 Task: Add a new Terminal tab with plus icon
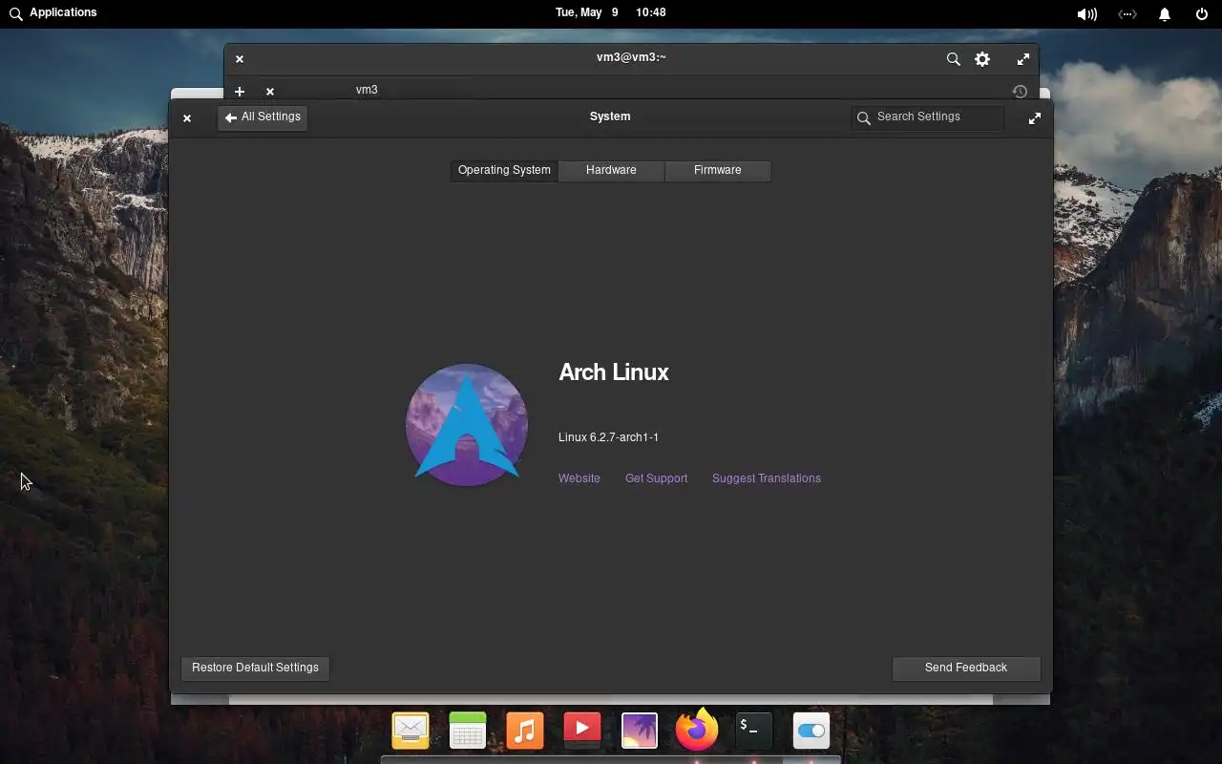tap(240, 92)
